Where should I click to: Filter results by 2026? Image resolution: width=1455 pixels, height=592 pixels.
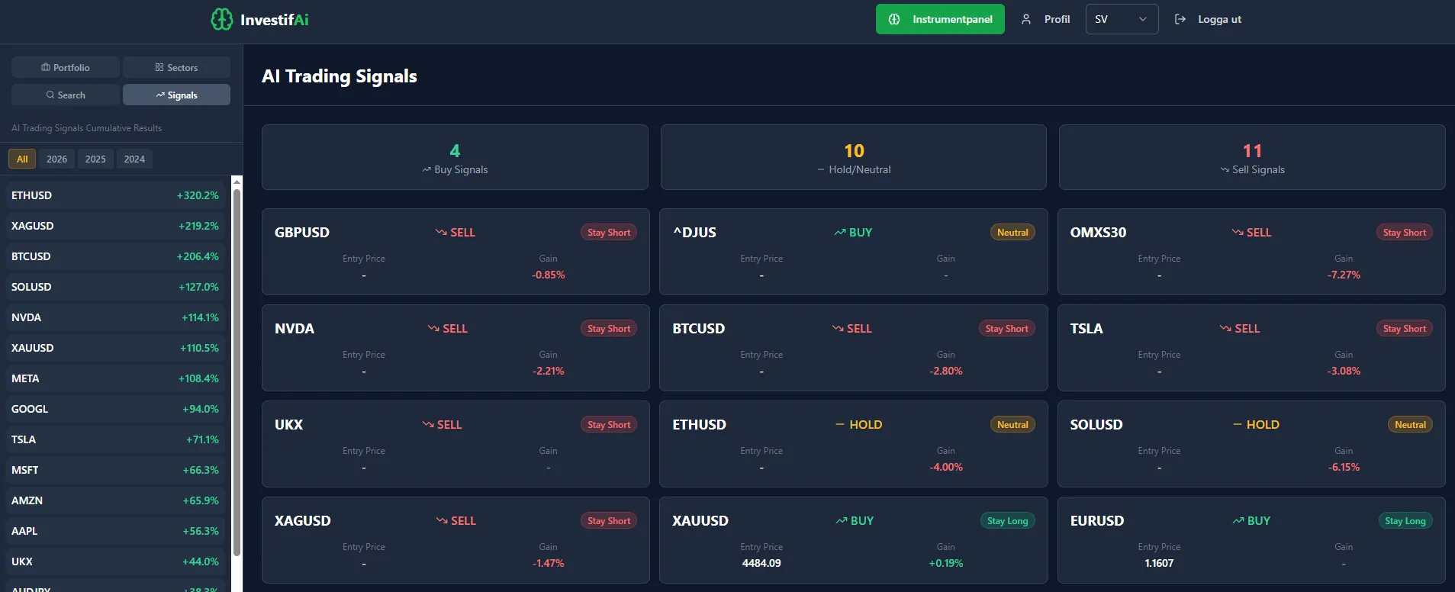[x=56, y=159]
